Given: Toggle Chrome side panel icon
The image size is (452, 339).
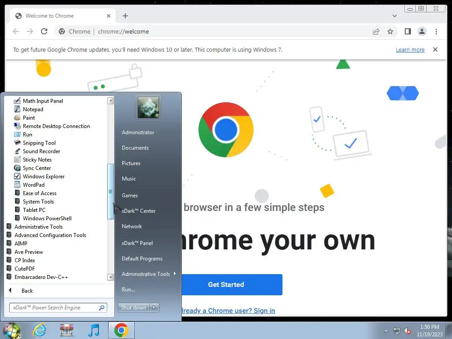Looking at the screenshot, I should pos(407,31).
